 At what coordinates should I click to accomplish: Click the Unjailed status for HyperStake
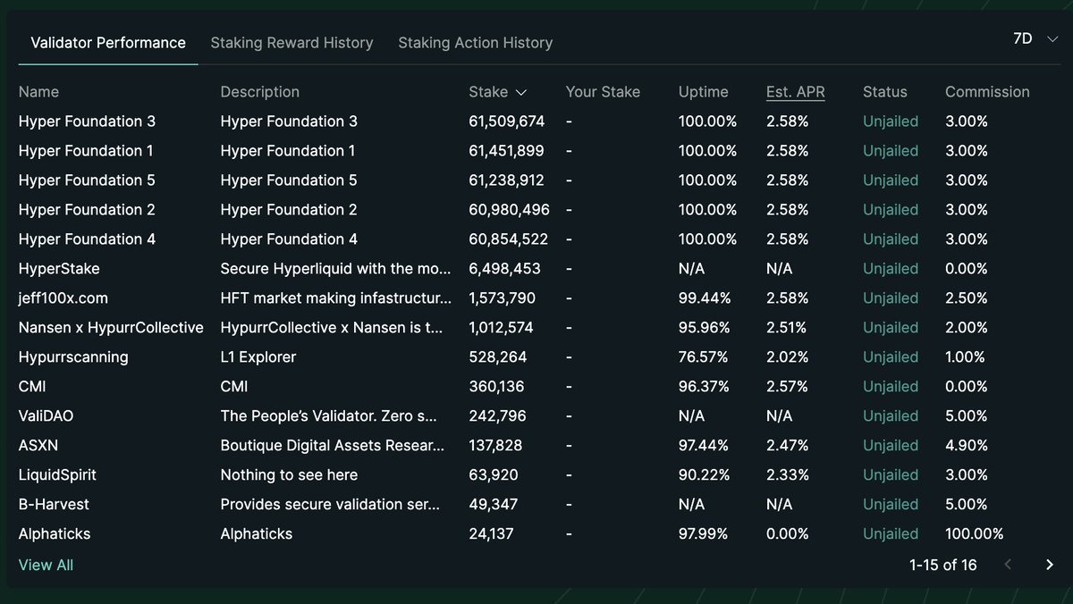[891, 268]
